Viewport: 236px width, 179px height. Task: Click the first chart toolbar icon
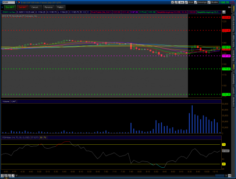coord(173,2)
